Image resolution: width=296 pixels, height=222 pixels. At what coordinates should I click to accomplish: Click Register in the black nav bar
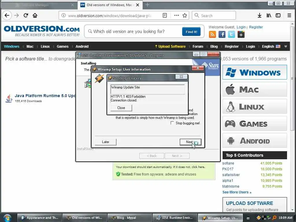[232, 47]
